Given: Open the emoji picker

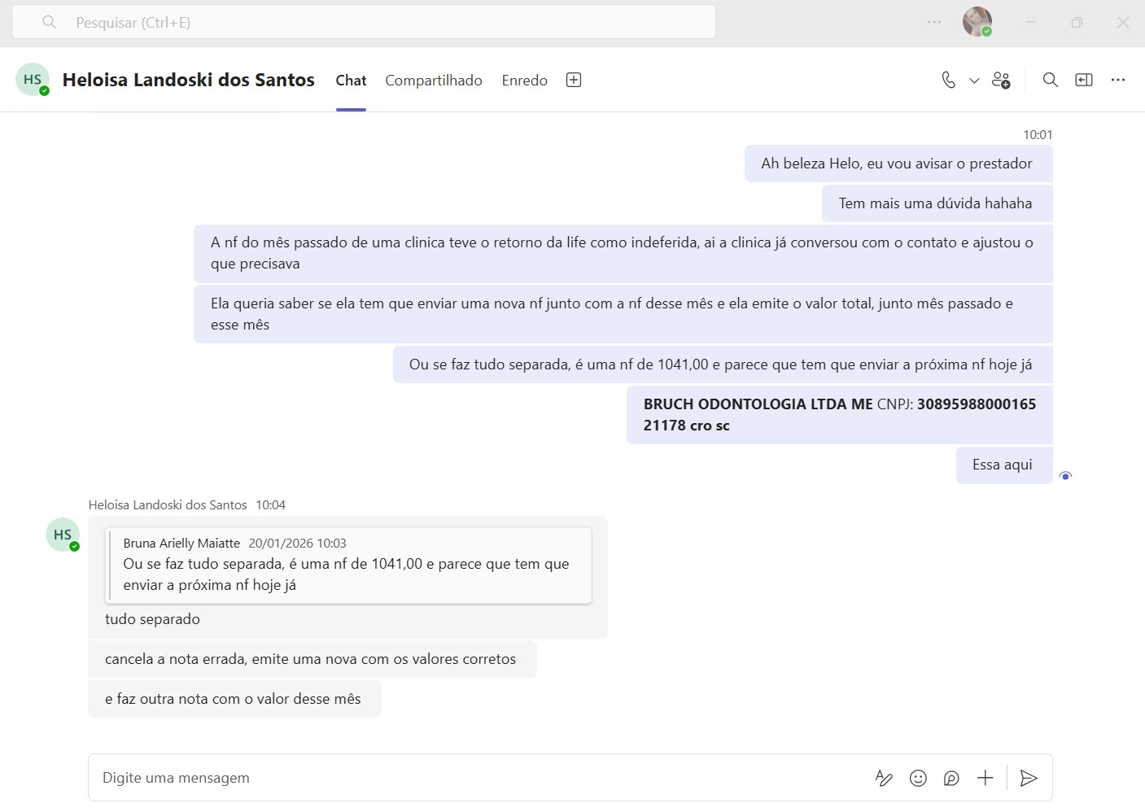Looking at the screenshot, I should tap(918, 779).
